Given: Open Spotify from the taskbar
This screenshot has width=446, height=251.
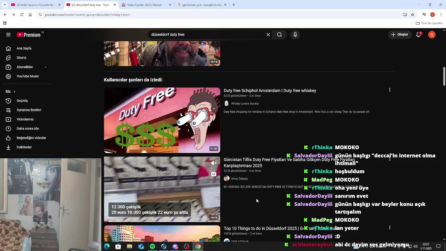Looking at the screenshot, I should 152,246.
